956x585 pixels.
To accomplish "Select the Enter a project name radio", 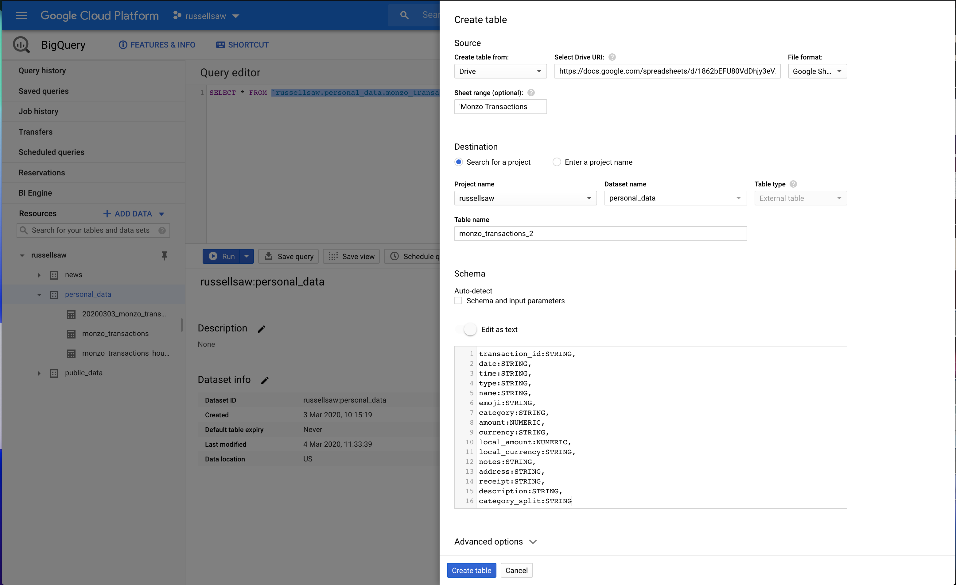I will 557,162.
